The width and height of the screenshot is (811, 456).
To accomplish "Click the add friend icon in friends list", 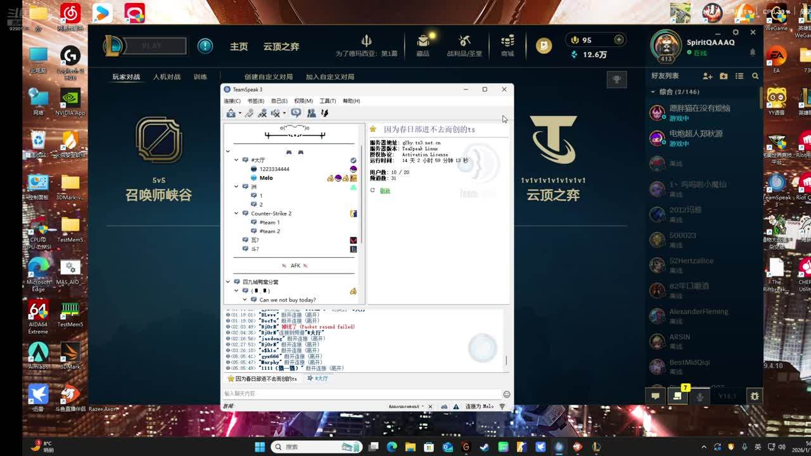I will (x=708, y=76).
